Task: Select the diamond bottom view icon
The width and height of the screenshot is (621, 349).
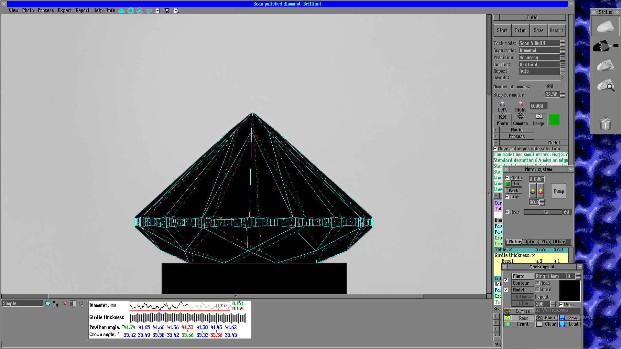Action: [x=139, y=11]
